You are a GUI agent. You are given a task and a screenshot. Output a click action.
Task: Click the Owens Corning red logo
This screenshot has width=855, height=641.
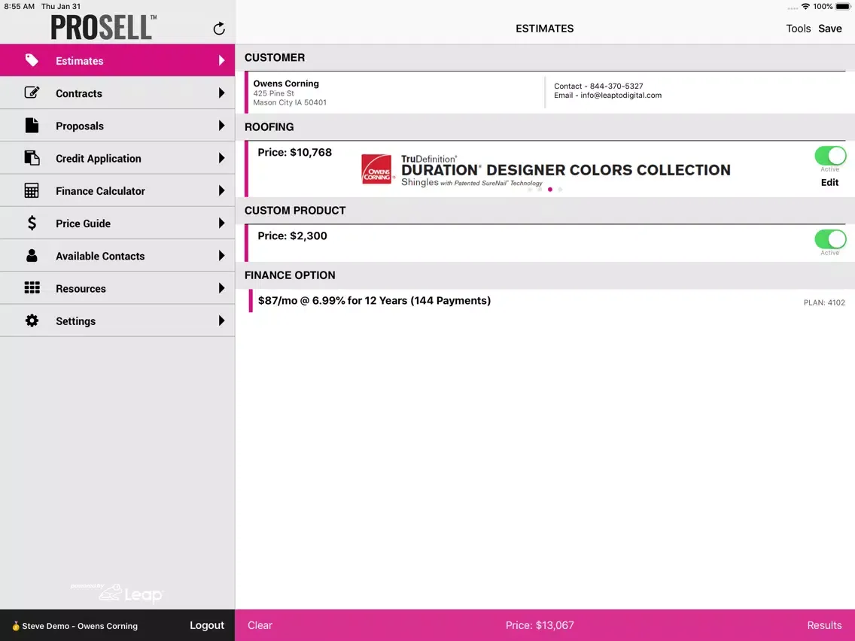coord(376,169)
